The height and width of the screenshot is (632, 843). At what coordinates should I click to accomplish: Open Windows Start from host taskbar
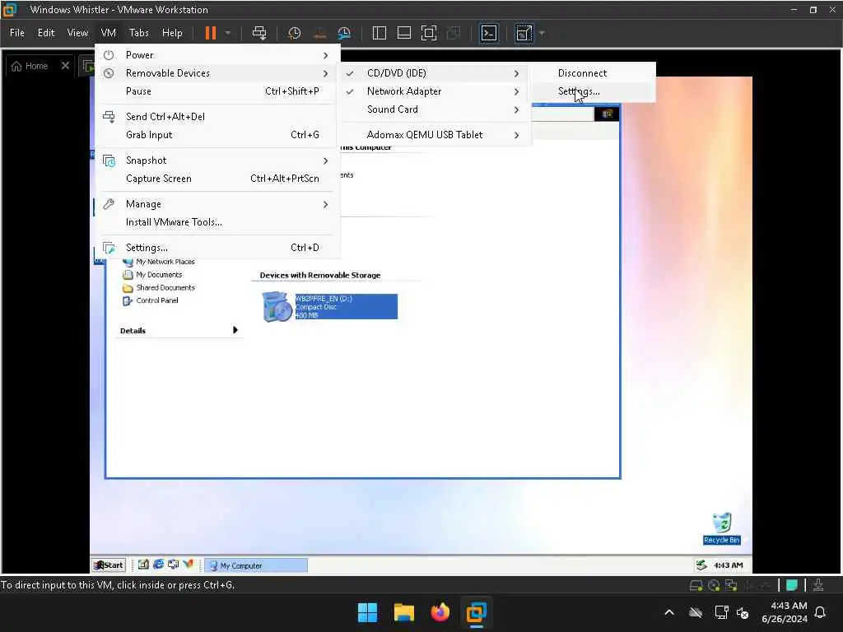pos(368,612)
